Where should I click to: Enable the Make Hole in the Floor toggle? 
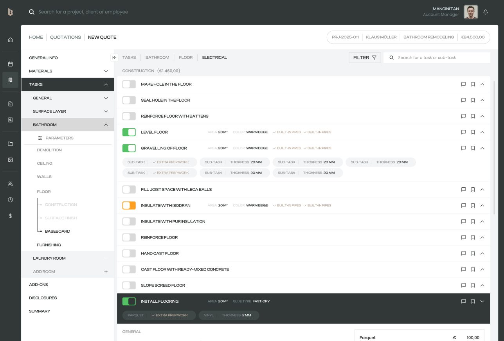[129, 84]
